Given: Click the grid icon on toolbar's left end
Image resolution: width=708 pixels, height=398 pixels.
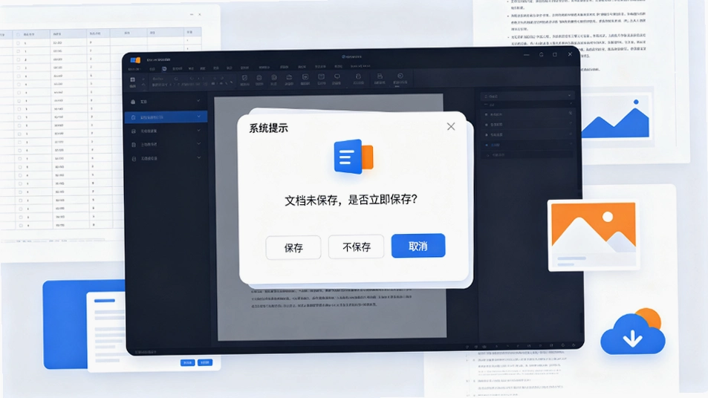Looking at the screenshot, I should click(x=133, y=79).
